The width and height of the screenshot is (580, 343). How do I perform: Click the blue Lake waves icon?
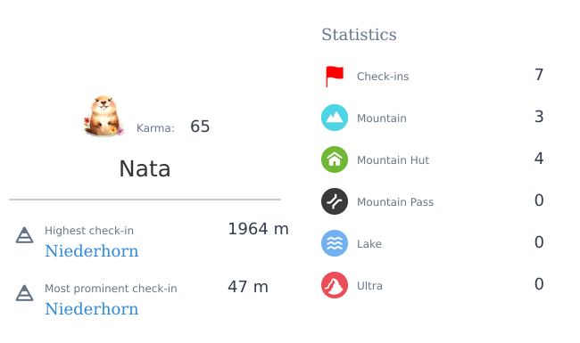pyautogui.click(x=335, y=243)
